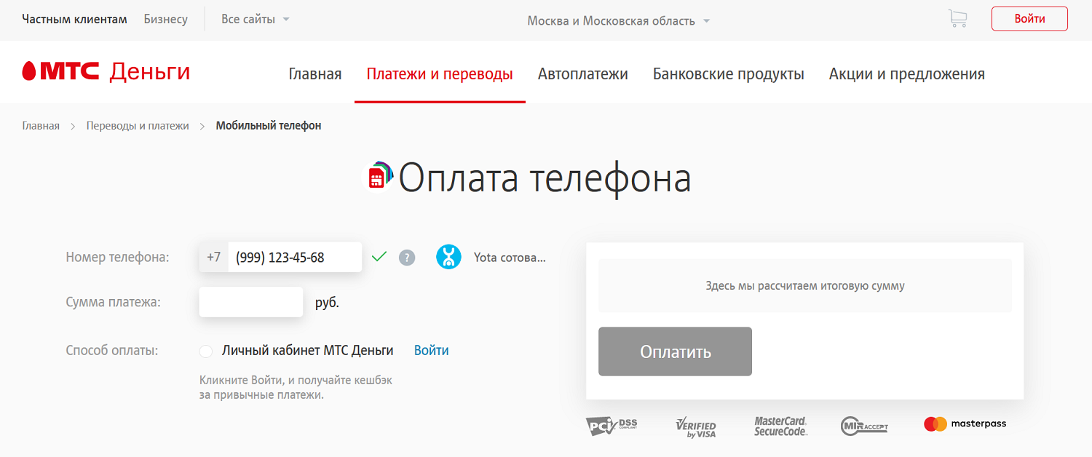This screenshot has width=1092, height=457.
Task: Open Платежи и переводы menu item
Action: 440,73
